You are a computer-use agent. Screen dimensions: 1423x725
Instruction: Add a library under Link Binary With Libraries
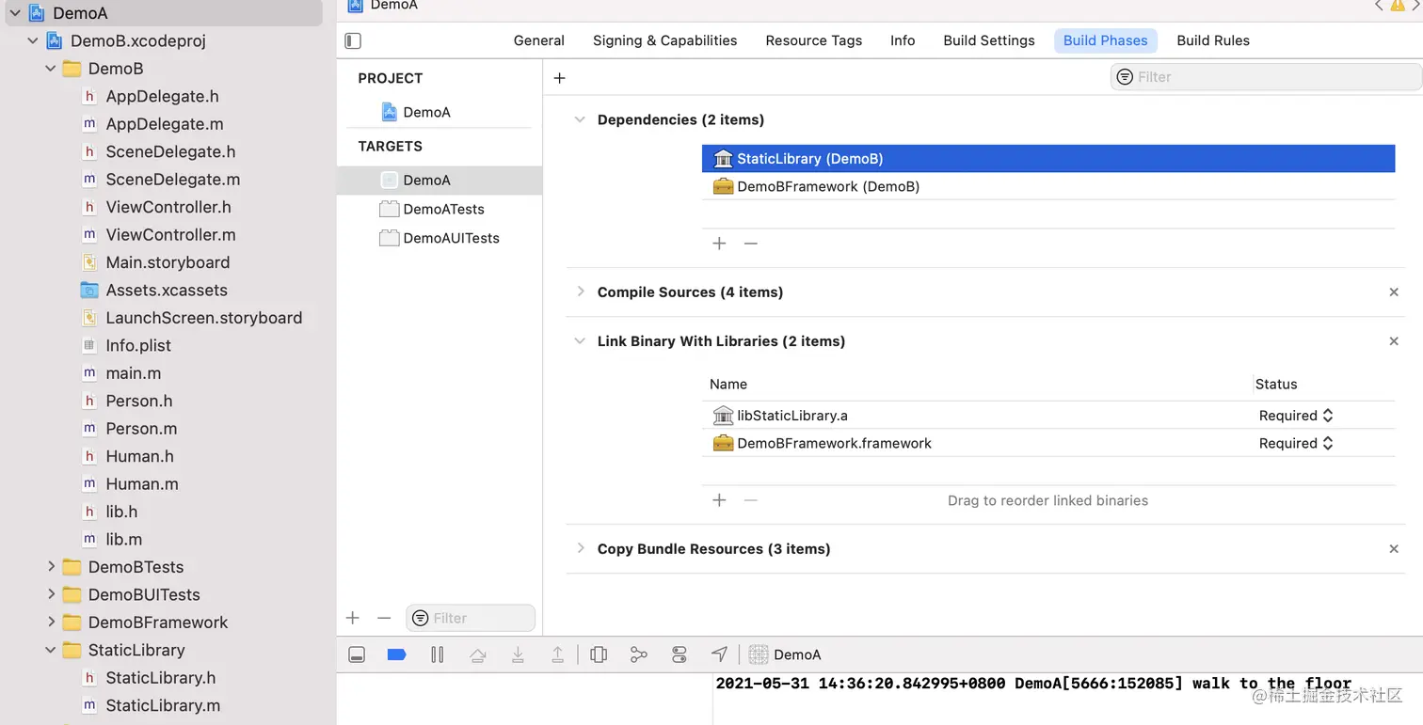(x=719, y=500)
